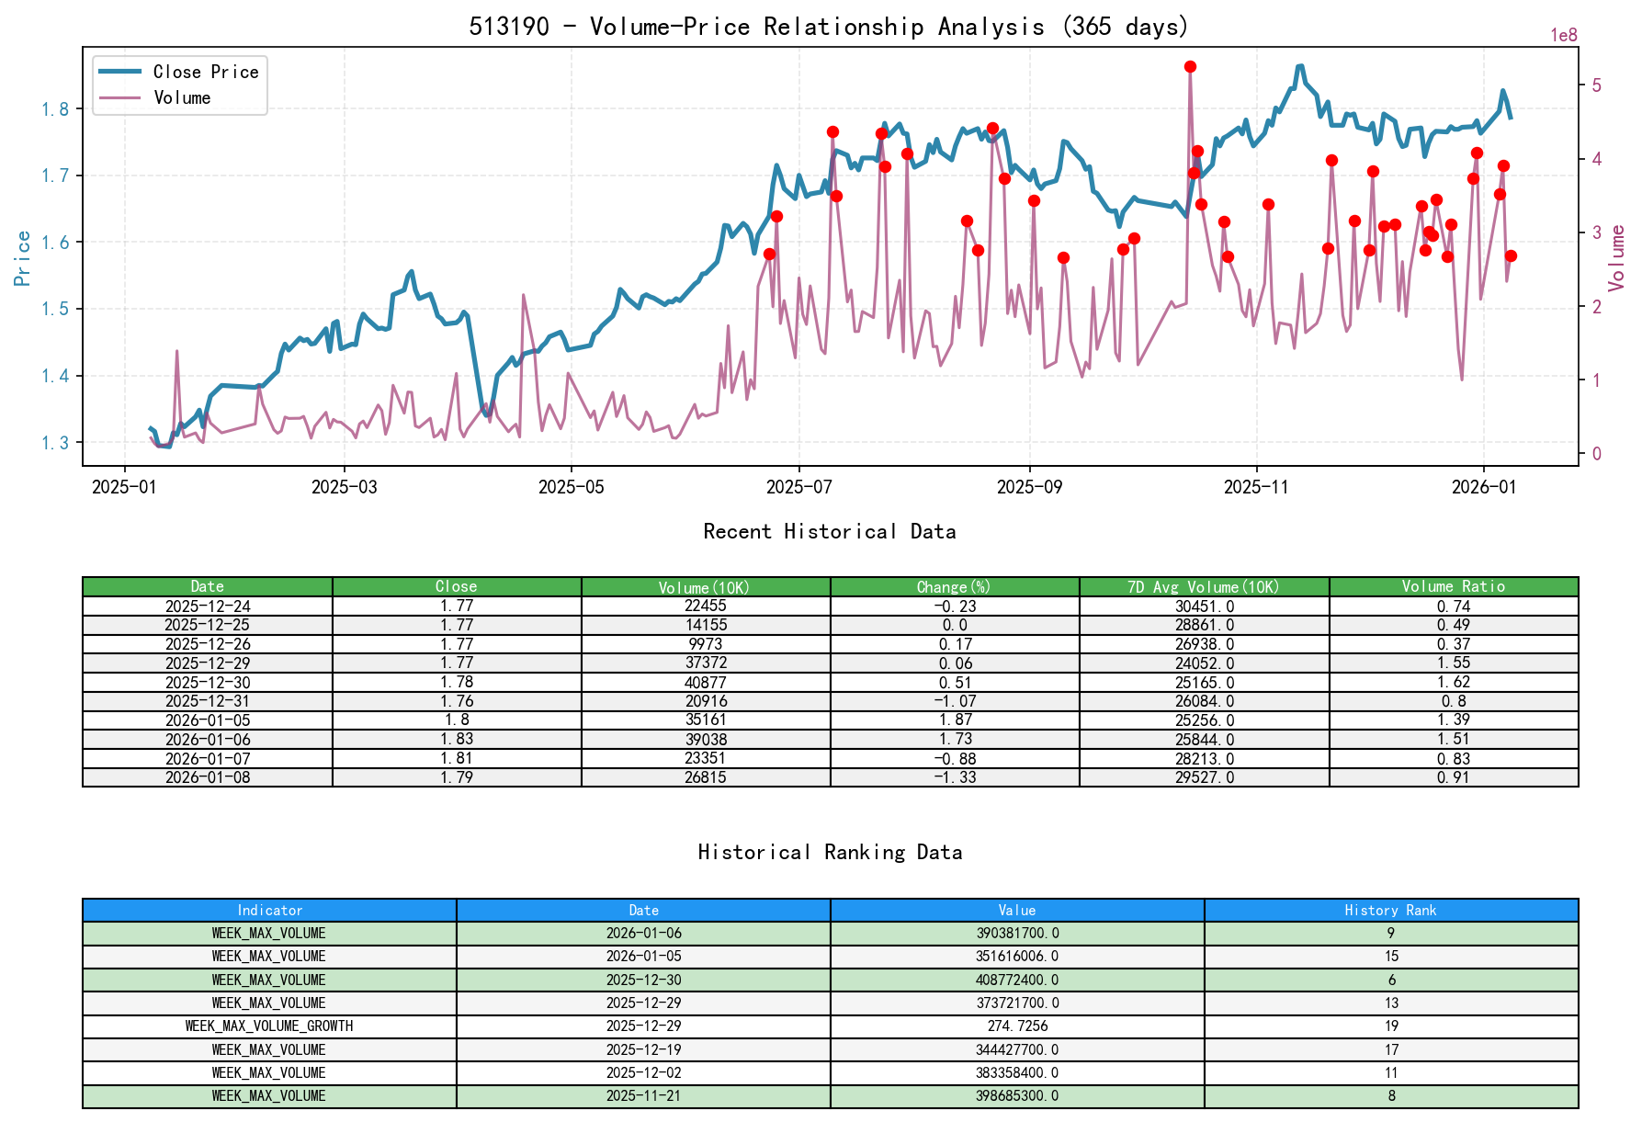Click the green Date column header swatch
Viewport: 1642px width, 1122px height.
coord(208,585)
